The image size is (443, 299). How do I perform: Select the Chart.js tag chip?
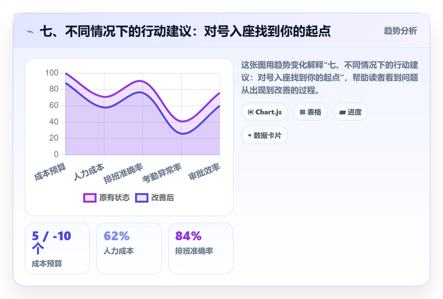[x=265, y=112]
